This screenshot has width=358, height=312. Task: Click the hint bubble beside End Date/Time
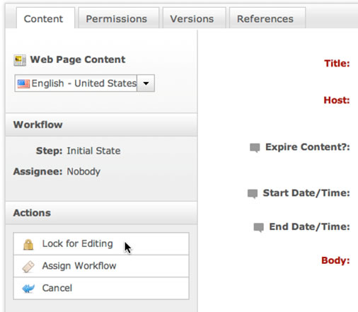[x=258, y=227]
